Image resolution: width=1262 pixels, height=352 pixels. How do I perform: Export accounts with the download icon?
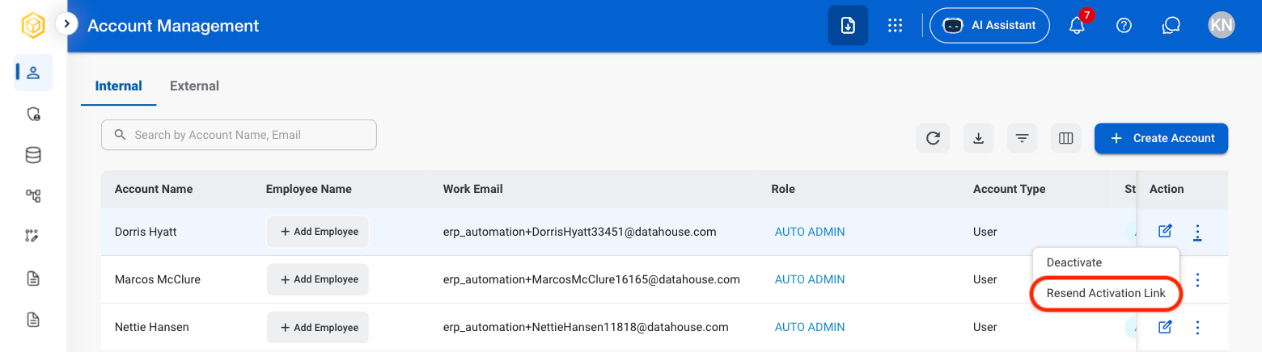[978, 138]
